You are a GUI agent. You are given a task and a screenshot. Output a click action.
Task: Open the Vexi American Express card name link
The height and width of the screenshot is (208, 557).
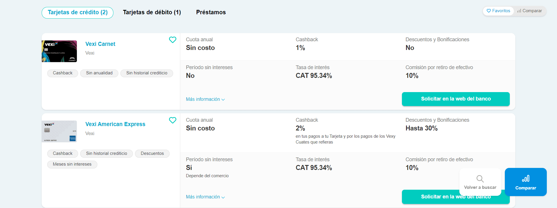115,124
